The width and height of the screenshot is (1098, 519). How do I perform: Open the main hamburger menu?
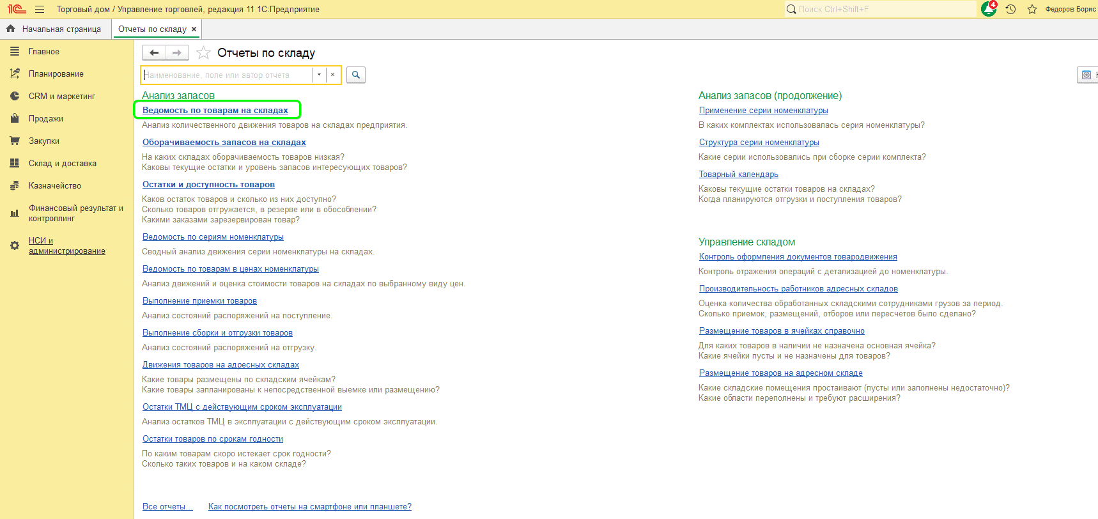40,9
